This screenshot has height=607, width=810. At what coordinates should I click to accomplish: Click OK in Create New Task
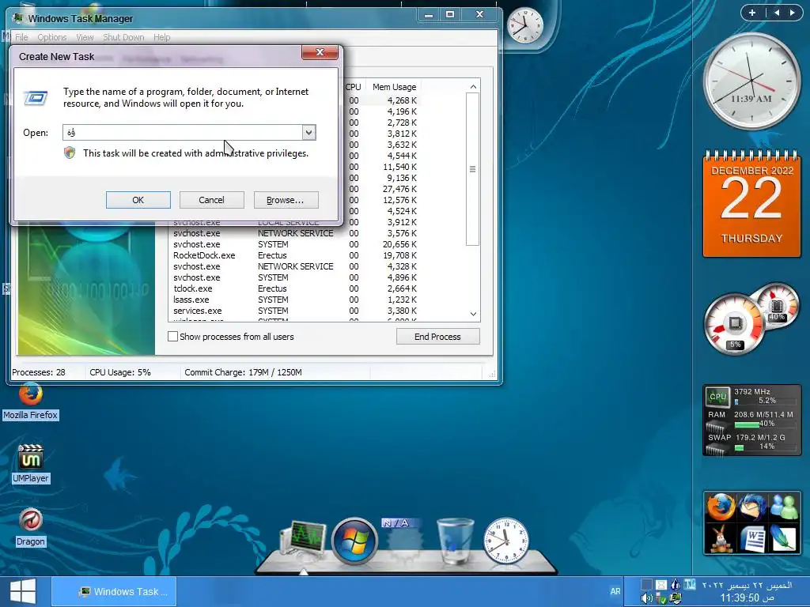(x=138, y=200)
